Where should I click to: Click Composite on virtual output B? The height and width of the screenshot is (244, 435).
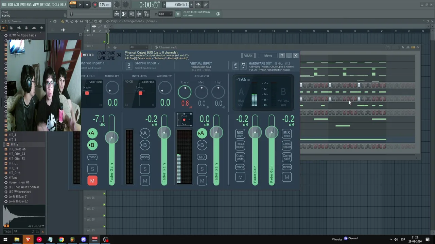click(287, 157)
